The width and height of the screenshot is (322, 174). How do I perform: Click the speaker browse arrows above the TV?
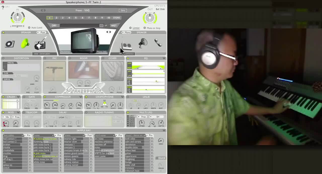108,32
